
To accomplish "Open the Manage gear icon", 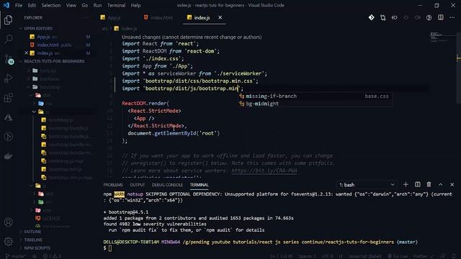I will click(8, 242).
